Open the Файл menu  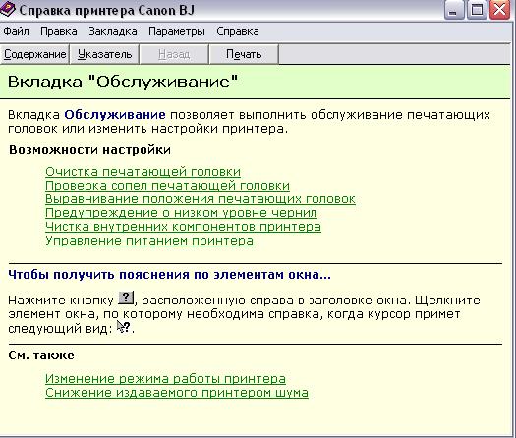pos(16,31)
